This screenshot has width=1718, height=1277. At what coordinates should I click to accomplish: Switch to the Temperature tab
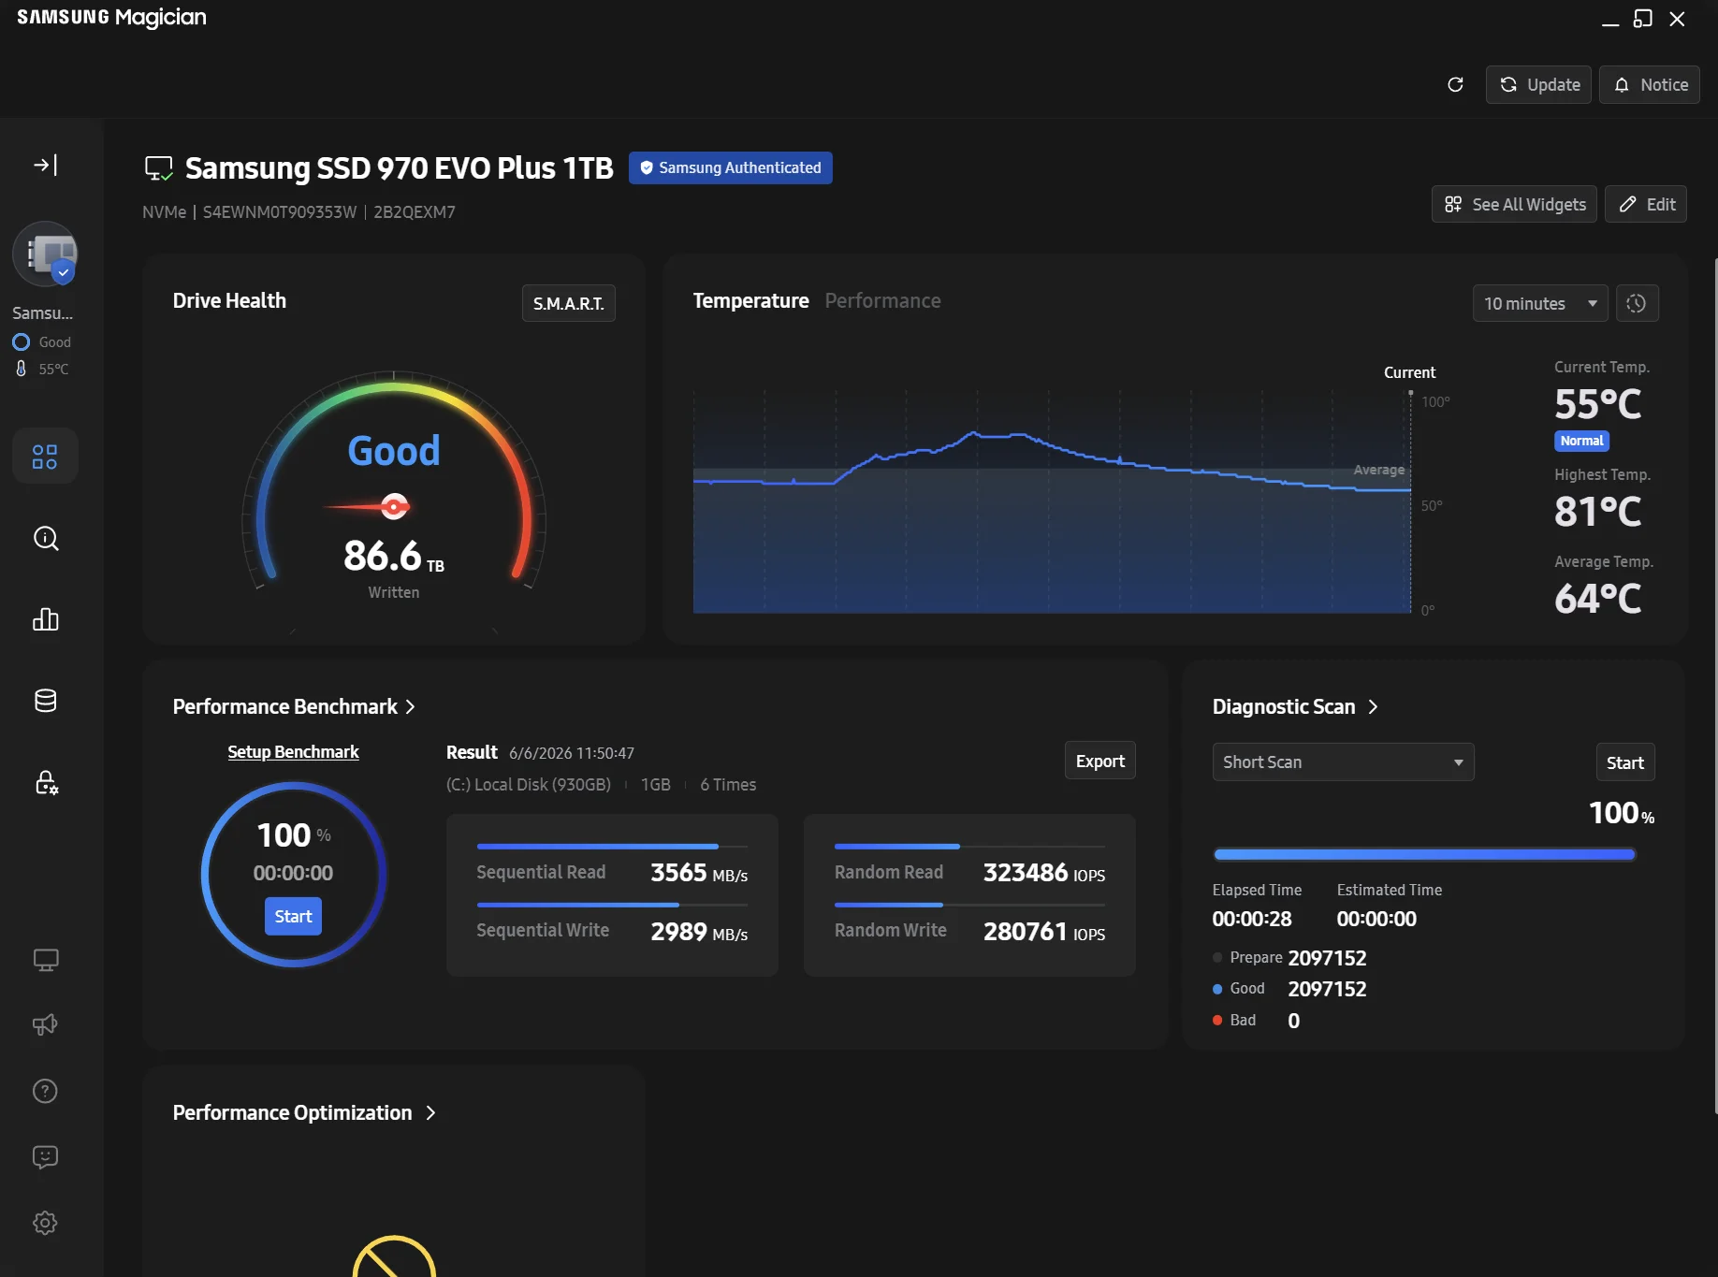tap(750, 300)
